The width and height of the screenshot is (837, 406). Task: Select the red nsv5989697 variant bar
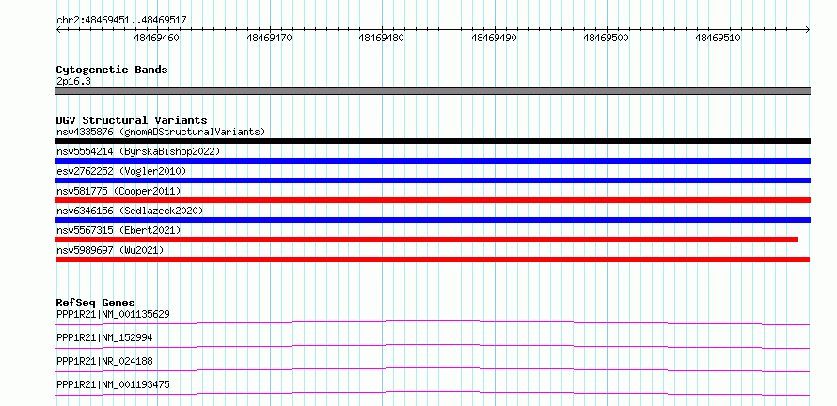[433, 259]
